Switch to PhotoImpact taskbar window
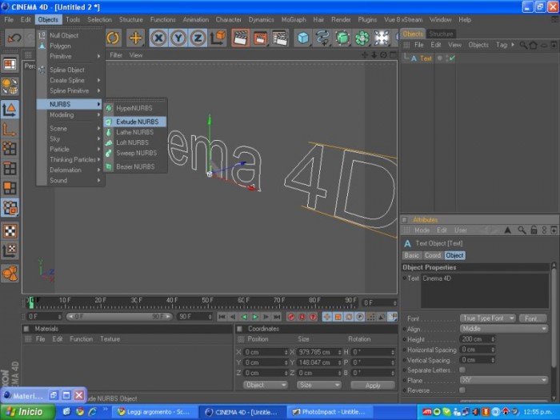Screen dimensions: 560x420 (330, 412)
